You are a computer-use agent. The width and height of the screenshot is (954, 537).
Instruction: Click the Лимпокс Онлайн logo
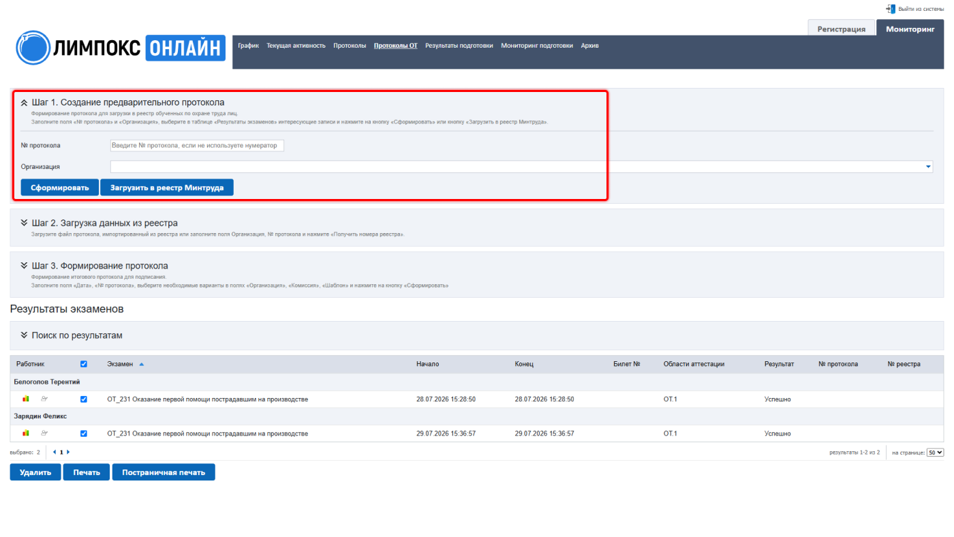[x=121, y=48]
